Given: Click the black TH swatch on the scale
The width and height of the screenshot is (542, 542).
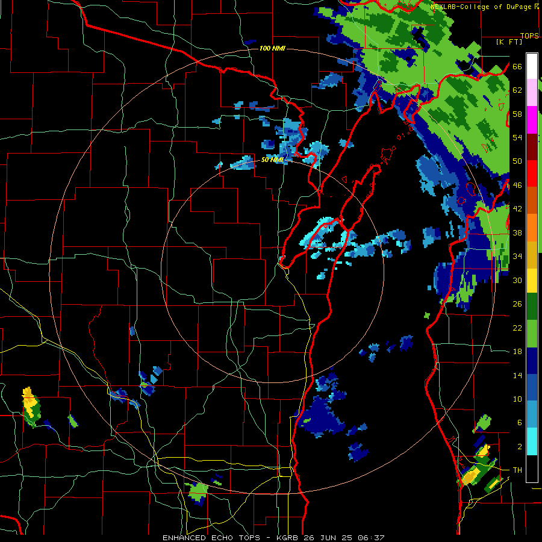Looking at the screenshot, I should coord(532,469).
